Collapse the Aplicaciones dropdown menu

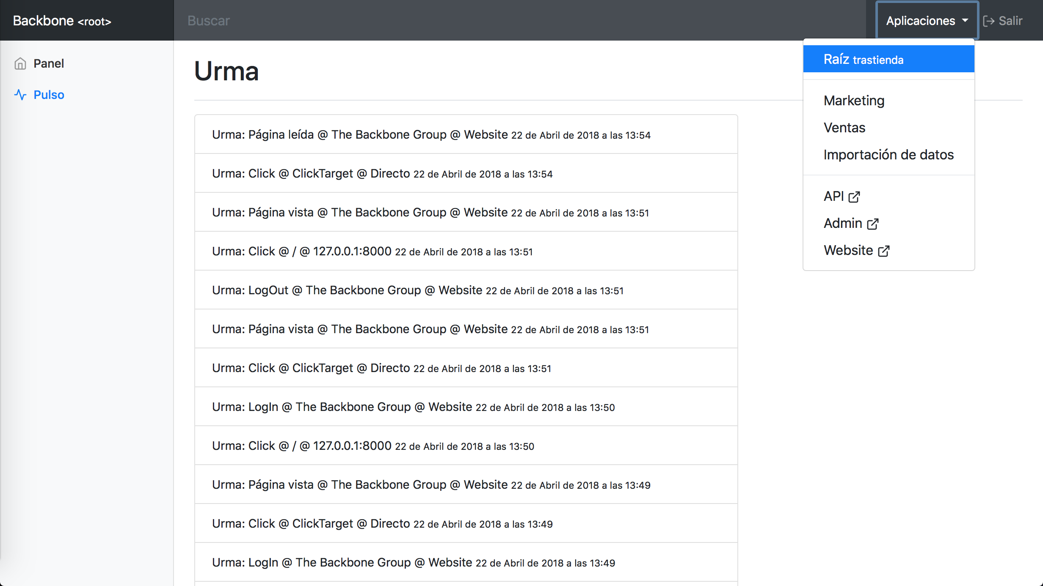[x=921, y=21]
